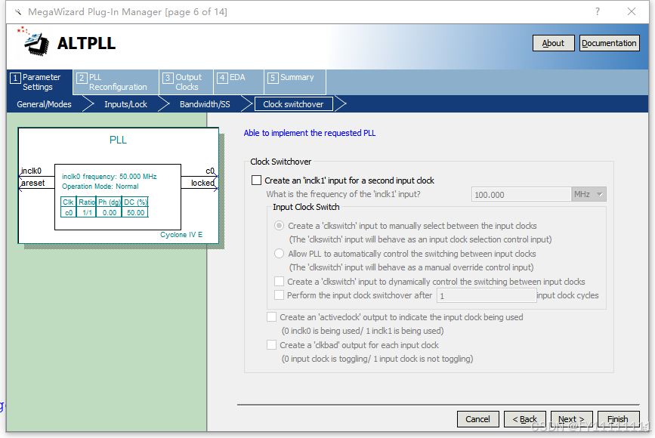
Task: Click the 'inclk0' port label
Action: tap(31, 171)
